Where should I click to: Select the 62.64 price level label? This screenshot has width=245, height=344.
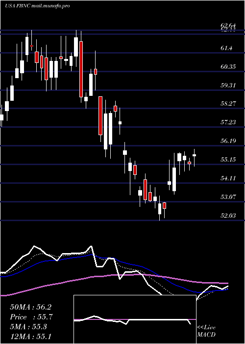coord(228,27)
